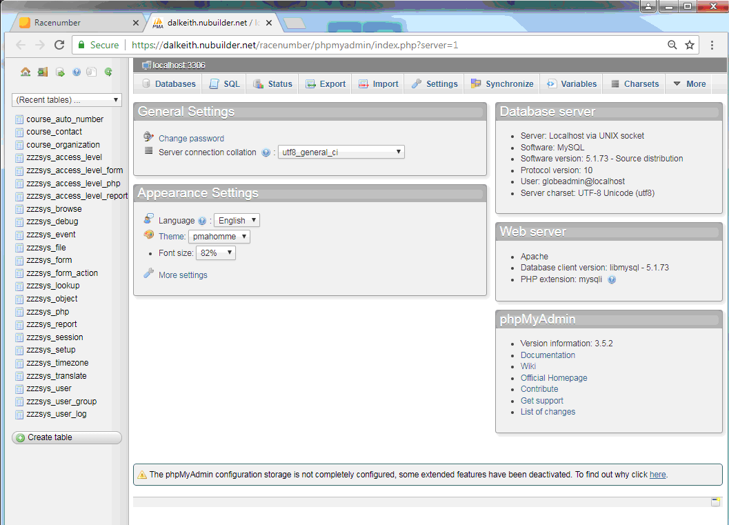Click the browser address bar URL
The width and height of the screenshot is (729, 525).
(294, 45)
